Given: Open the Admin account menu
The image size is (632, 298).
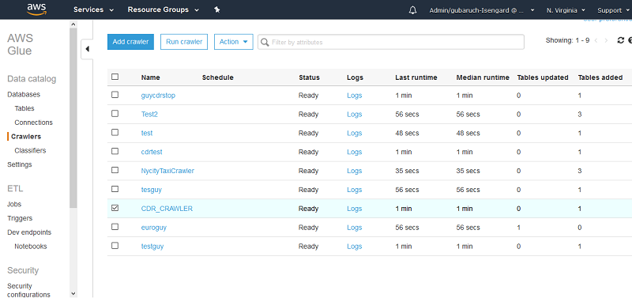Looking at the screenshot, I should [482, 10].
